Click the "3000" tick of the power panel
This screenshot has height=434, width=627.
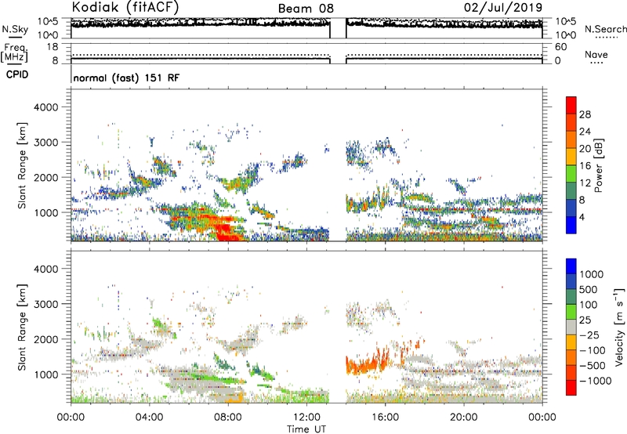tap(46, 143)
